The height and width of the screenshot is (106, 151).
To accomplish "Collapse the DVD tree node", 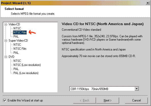I will (6, 57).
